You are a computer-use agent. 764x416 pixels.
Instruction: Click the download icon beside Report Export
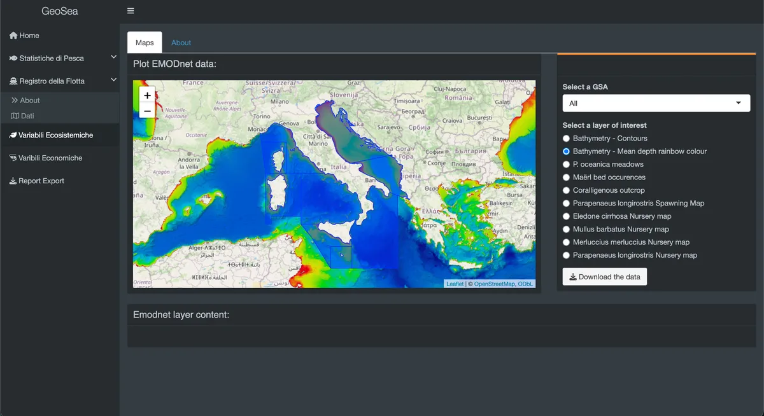[x=13, y=181]
